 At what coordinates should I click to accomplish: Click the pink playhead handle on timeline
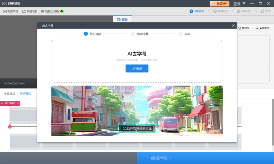click(x=10, y=126)
